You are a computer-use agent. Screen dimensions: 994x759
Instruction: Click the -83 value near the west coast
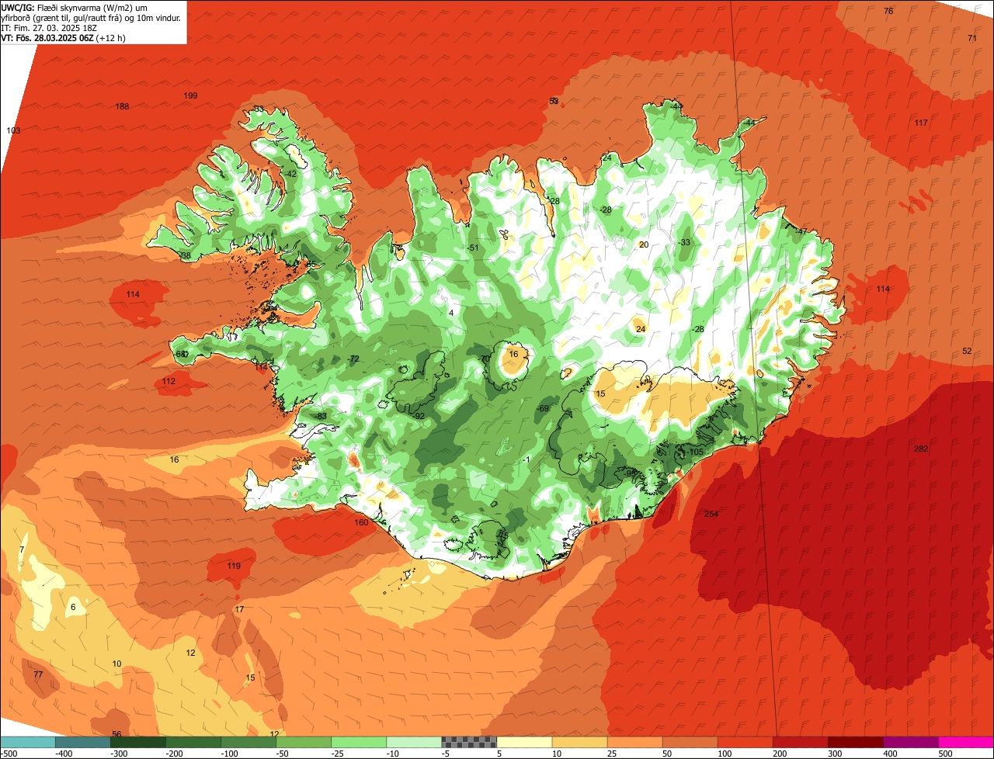point(321,416)
